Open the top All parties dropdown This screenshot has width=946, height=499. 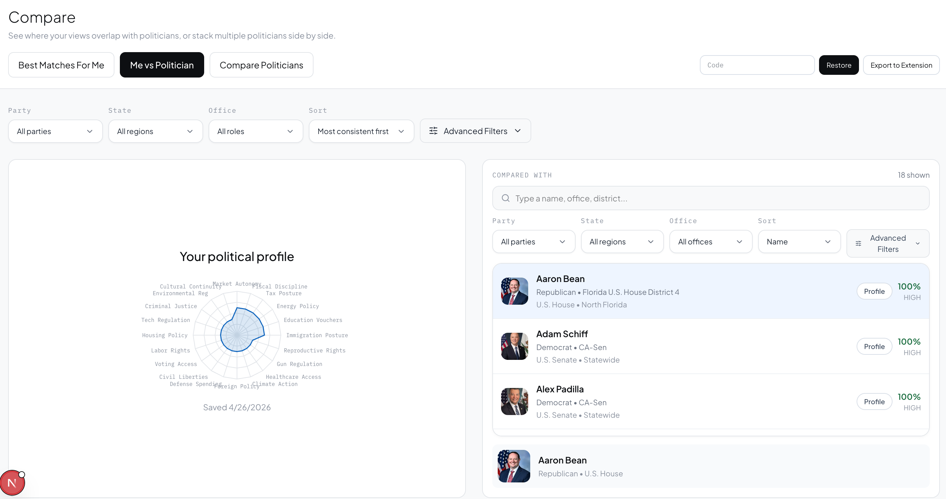coord(55,131)
